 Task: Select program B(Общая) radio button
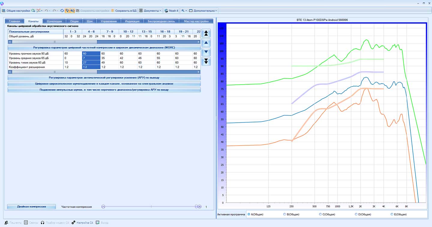(x=285, y=214)
